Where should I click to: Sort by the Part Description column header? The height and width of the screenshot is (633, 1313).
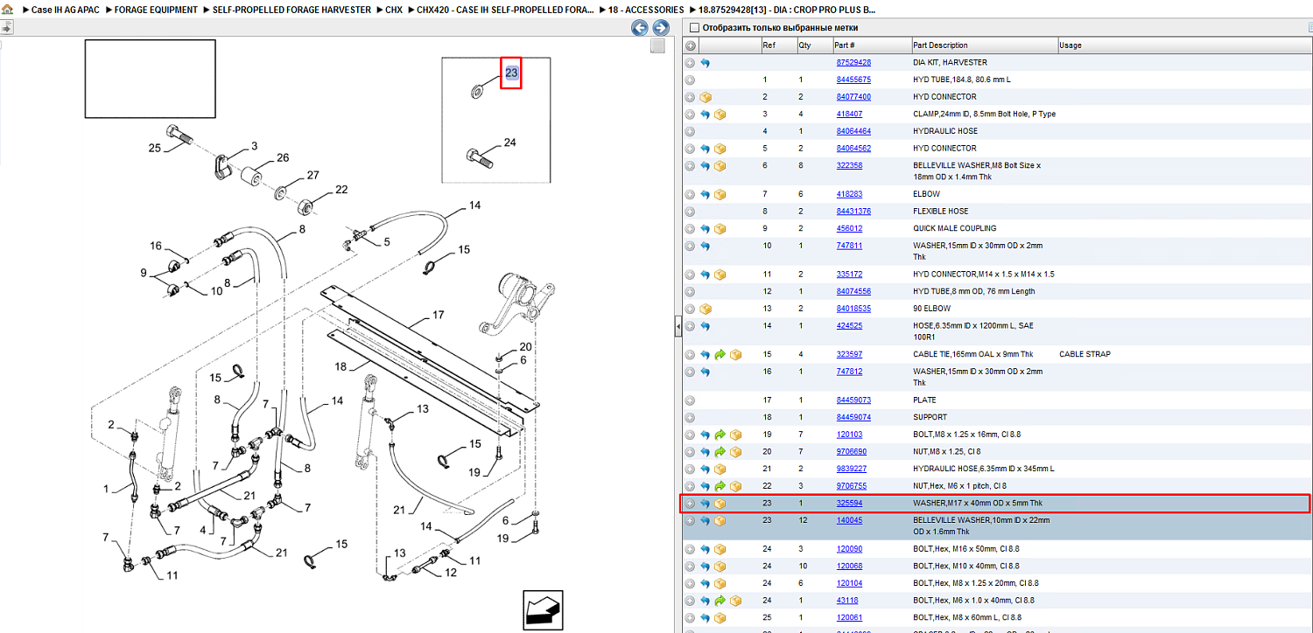pyautogui.click(x=940, y=45)
